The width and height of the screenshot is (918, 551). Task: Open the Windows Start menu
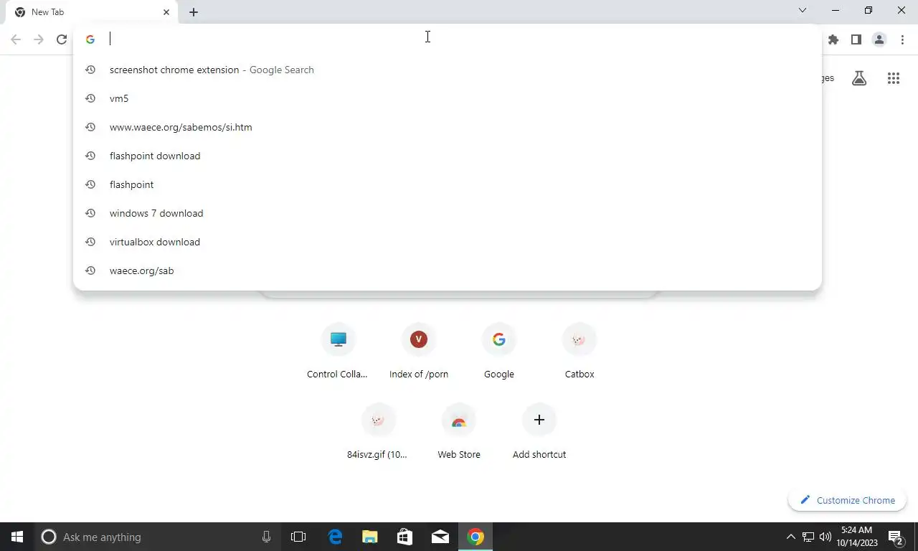[x=17, y=537]
